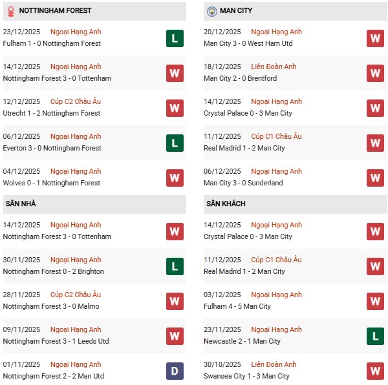Click the Man City club crest icon

(x=212, y=11)
